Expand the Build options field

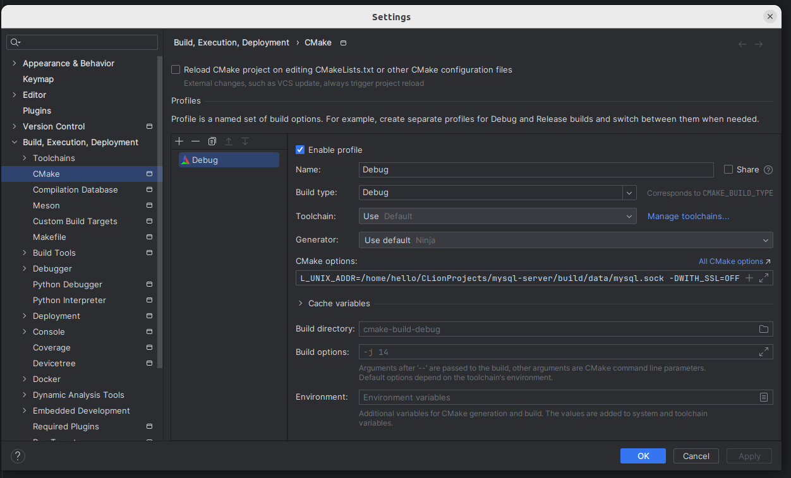[764, 352]
